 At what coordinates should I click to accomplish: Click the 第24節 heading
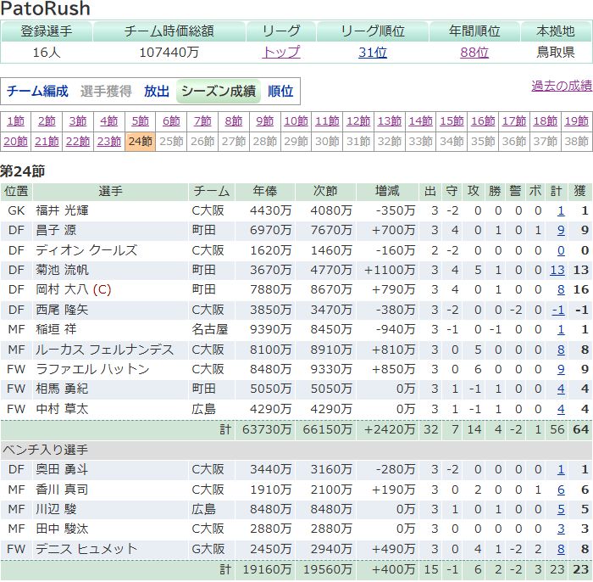22,171
